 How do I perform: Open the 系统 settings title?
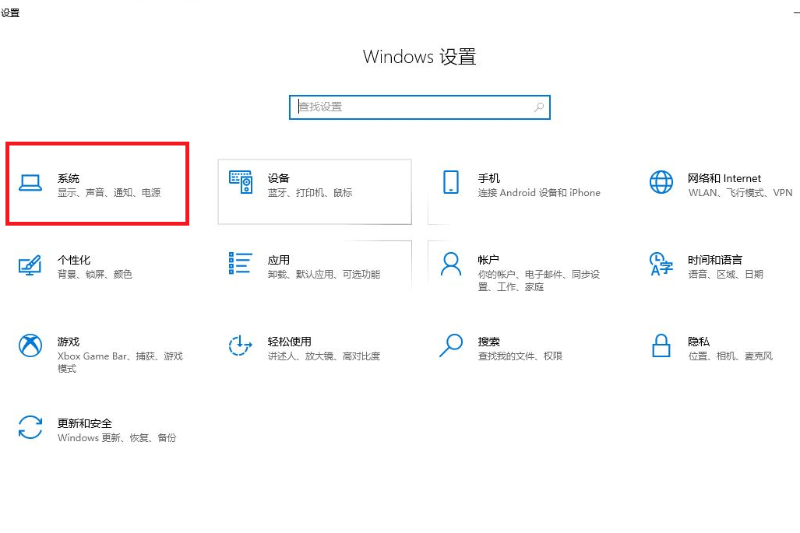[x=69, y=178]
